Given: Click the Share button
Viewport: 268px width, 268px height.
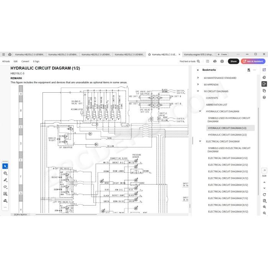Looking at the screenshot, I should [x=234, y=61].
